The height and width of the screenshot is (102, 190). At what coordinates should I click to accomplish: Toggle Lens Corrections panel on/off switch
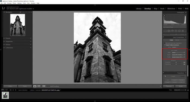point(163,37)
